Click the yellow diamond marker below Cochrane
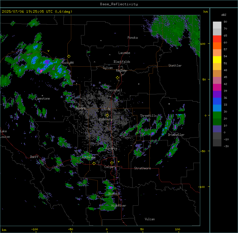 pos(94,163)
